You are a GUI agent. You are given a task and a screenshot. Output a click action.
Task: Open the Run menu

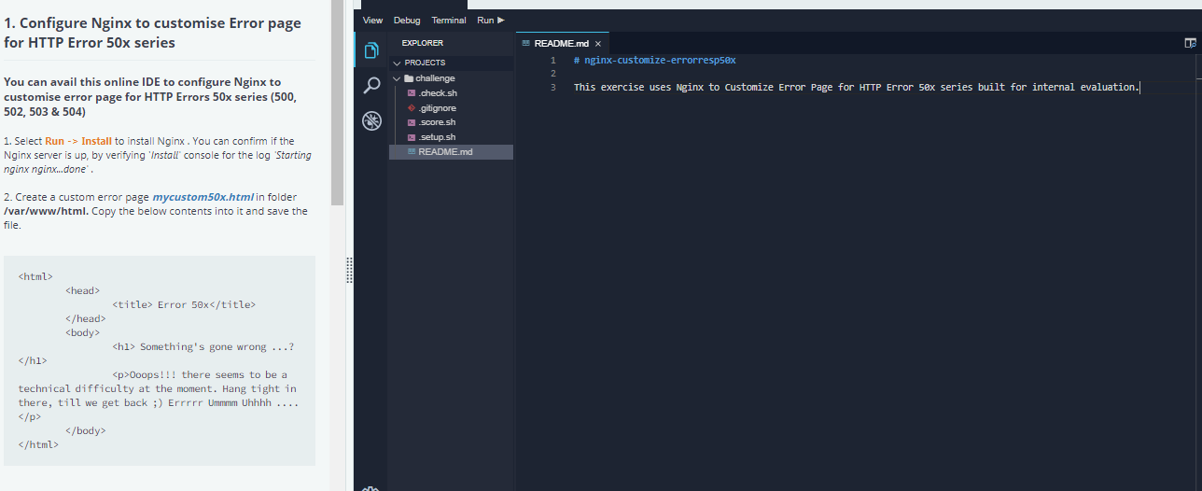(490, 20)
